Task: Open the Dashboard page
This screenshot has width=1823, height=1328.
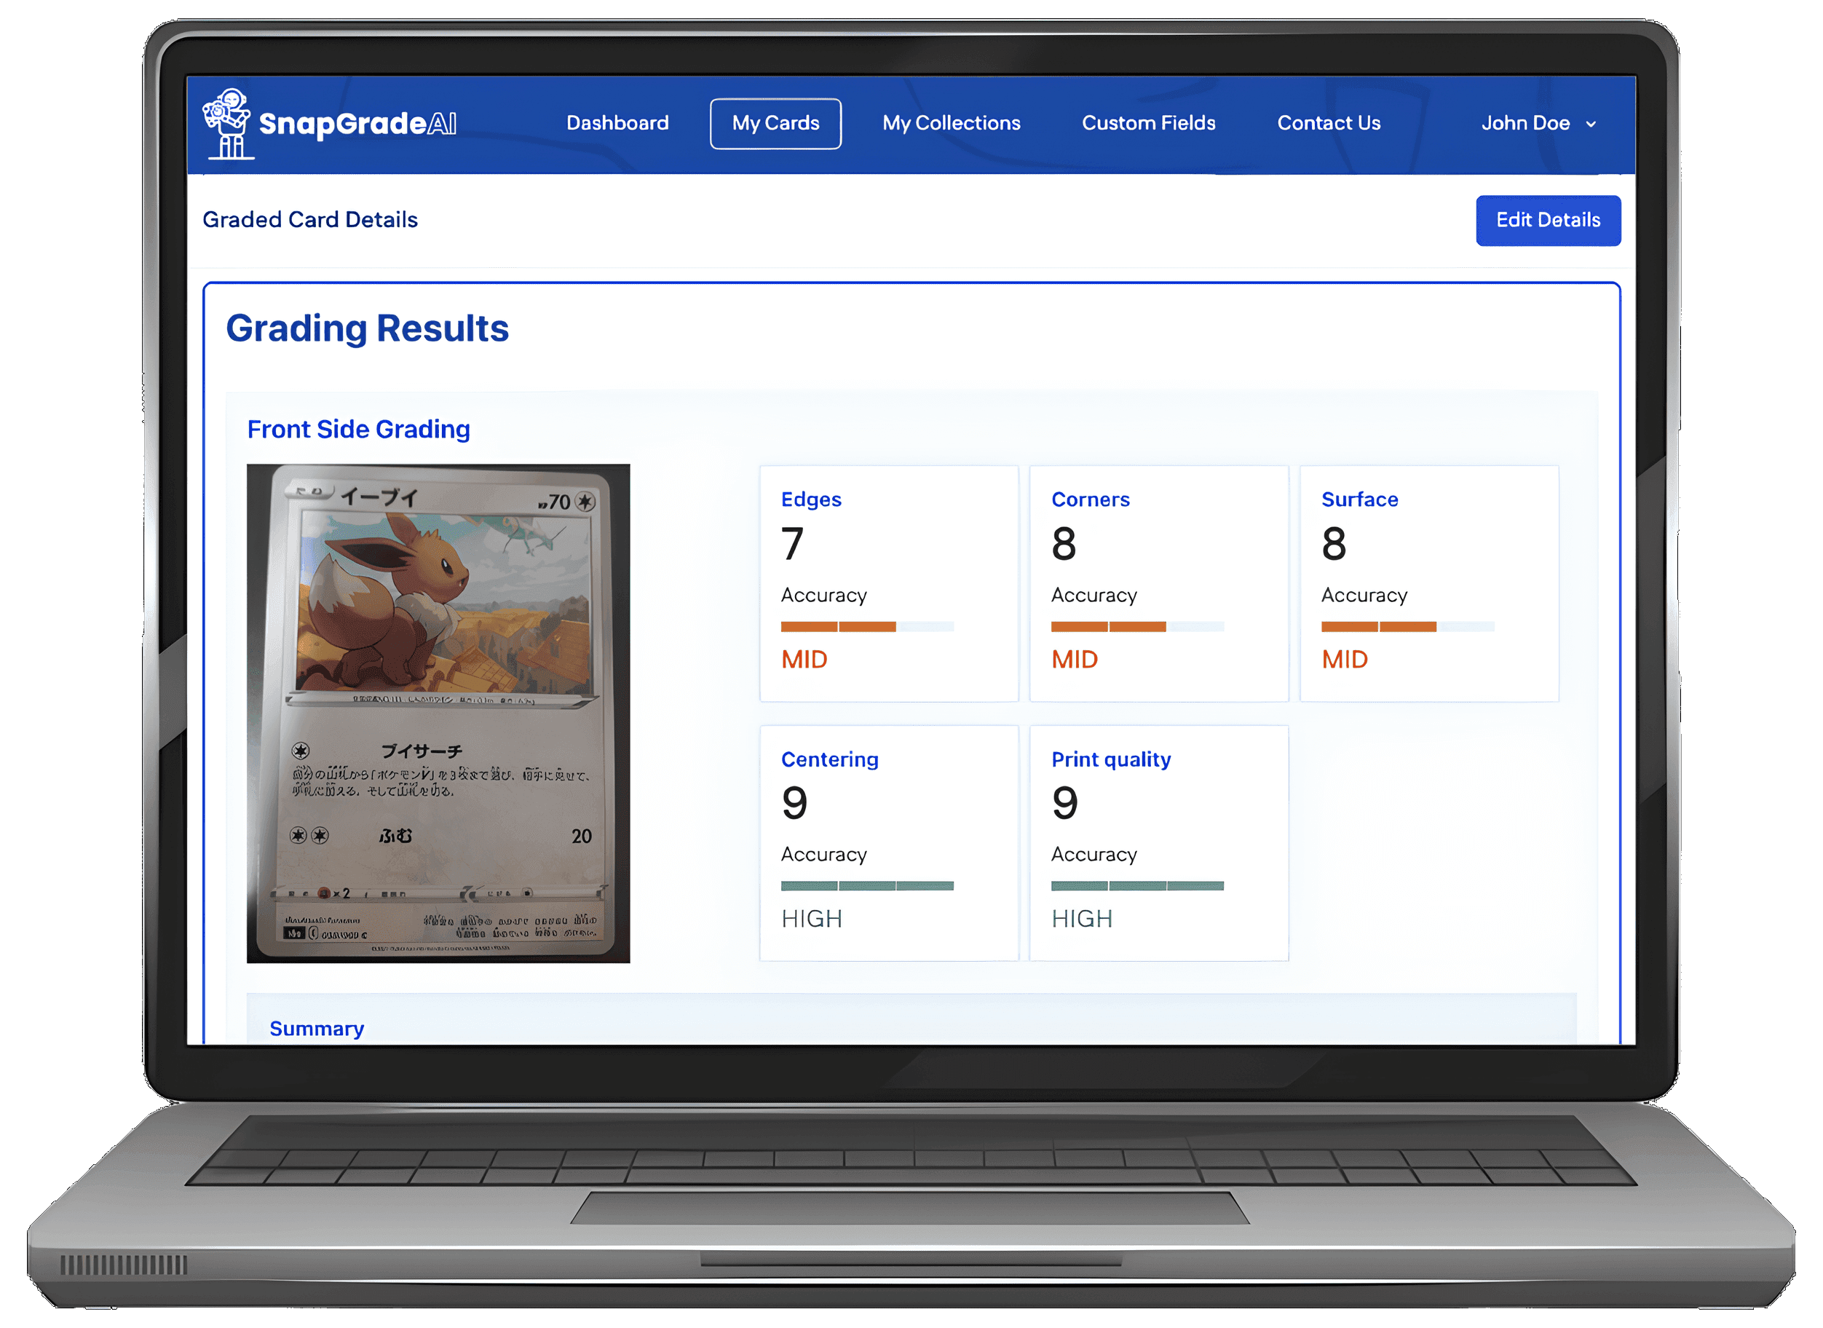Action: 617,123
